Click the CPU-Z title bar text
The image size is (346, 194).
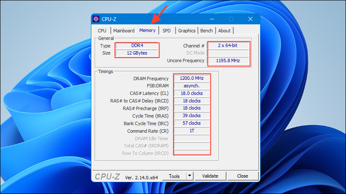pos(109,19)
